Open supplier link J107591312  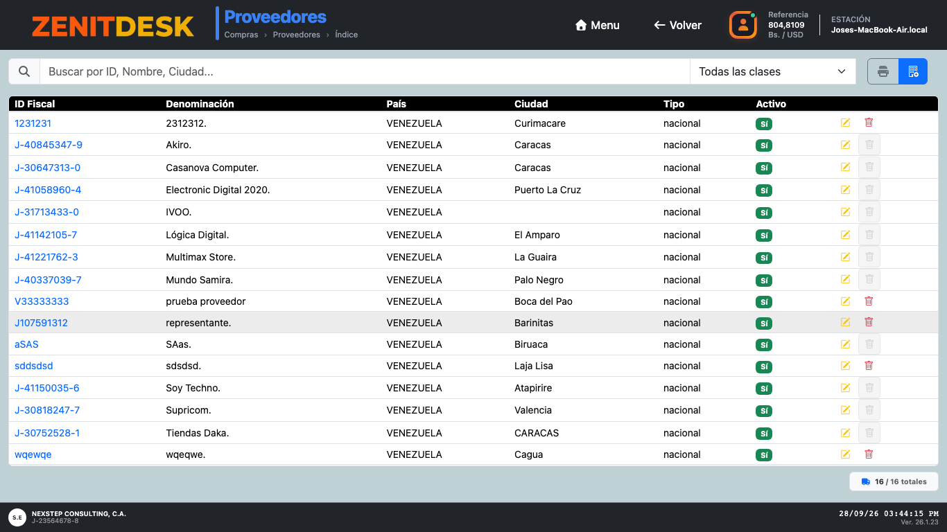pyautogui.click(x=41, y=323)
